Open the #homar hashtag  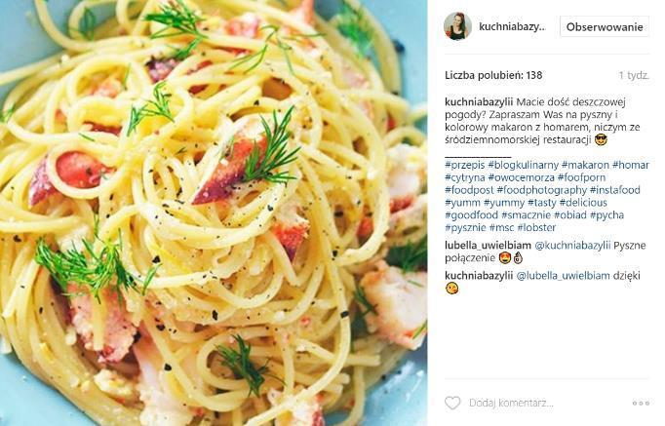pos(631,165)
